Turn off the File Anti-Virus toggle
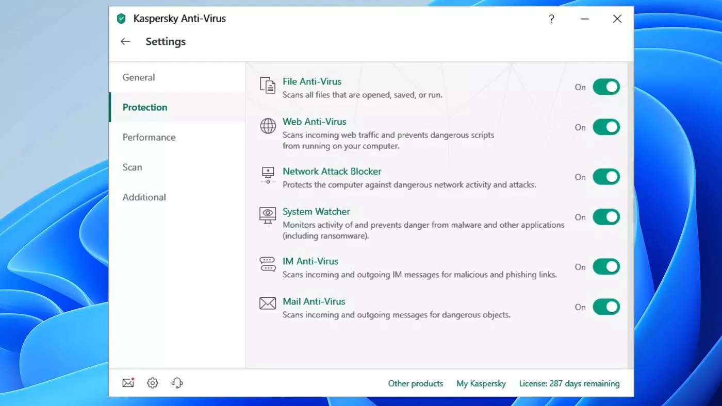This screenshot has height=406, width=722. [606, 87]
